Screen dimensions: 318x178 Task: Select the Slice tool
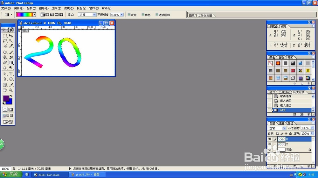click(11, 46)
